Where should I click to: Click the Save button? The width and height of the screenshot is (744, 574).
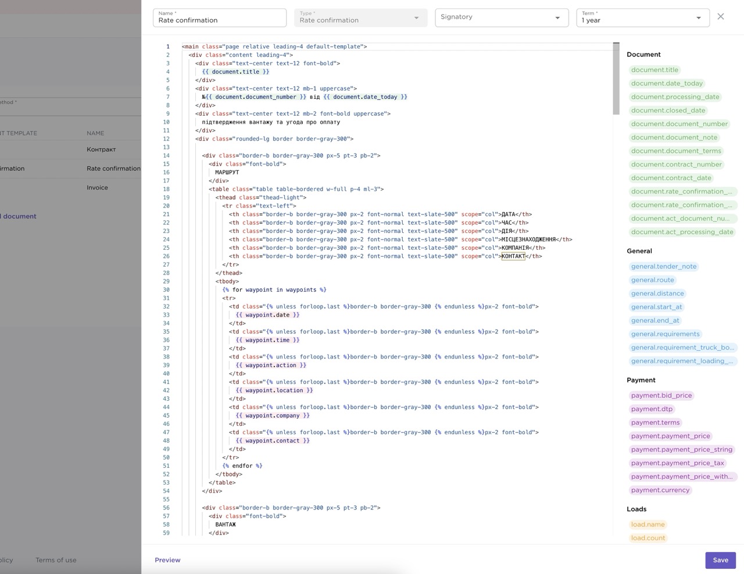coord(721,560)
